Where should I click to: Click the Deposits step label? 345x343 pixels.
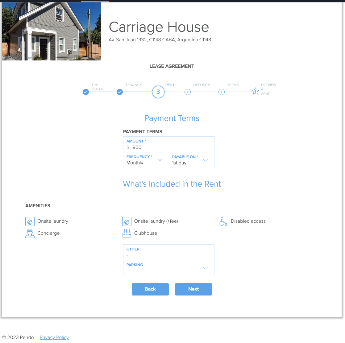(202, 85)
